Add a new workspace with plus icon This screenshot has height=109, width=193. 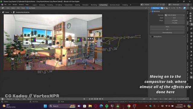(x=131, y=5)
